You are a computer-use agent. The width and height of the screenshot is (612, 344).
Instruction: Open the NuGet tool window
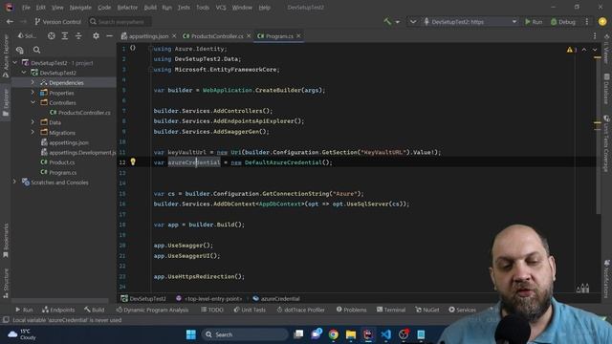point(427,310)
